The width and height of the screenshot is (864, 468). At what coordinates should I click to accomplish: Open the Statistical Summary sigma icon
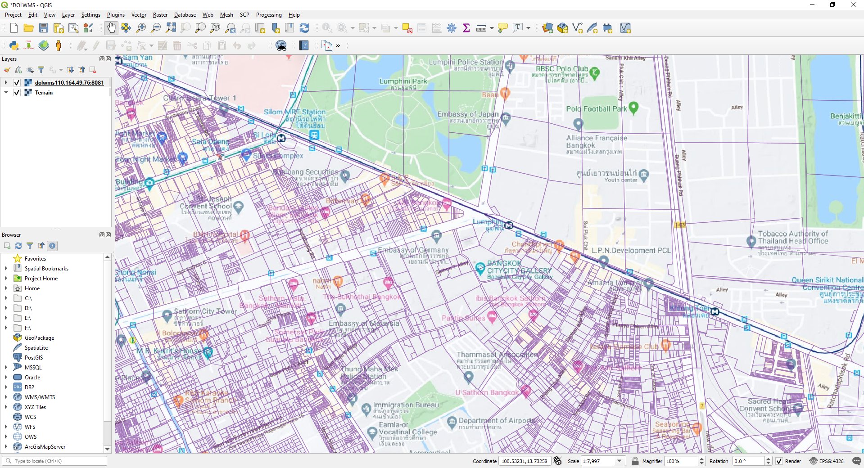pyautogui.click(x=466, y=28)
